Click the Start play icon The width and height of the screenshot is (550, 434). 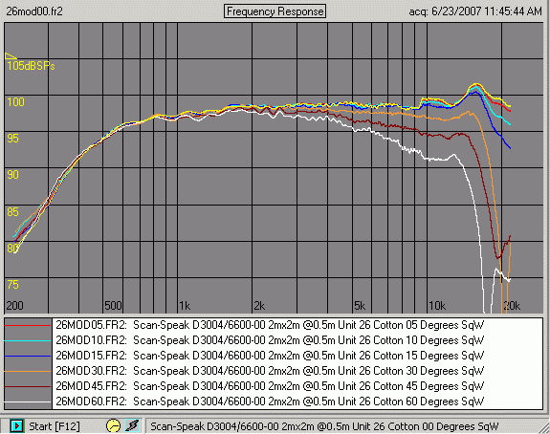click(x=16, y=426)
